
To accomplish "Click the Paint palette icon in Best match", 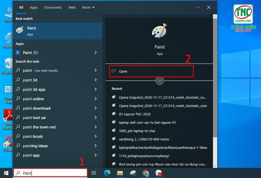I will point(20,30).
